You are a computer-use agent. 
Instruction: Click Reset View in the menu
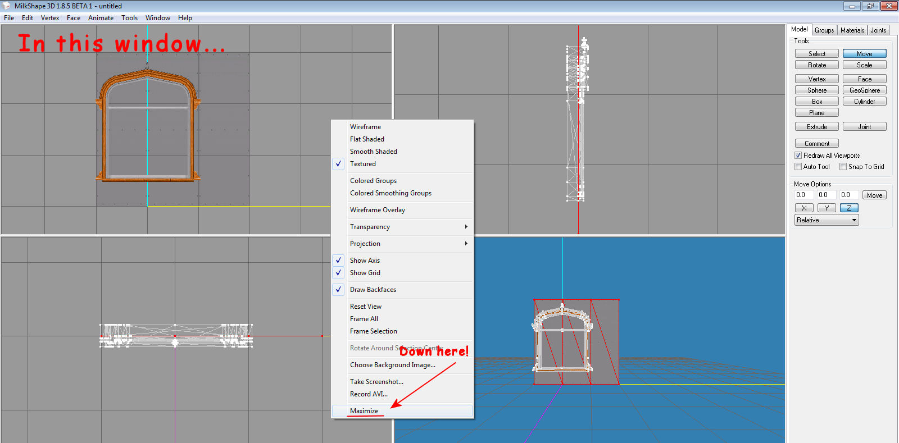click(402, 307)
